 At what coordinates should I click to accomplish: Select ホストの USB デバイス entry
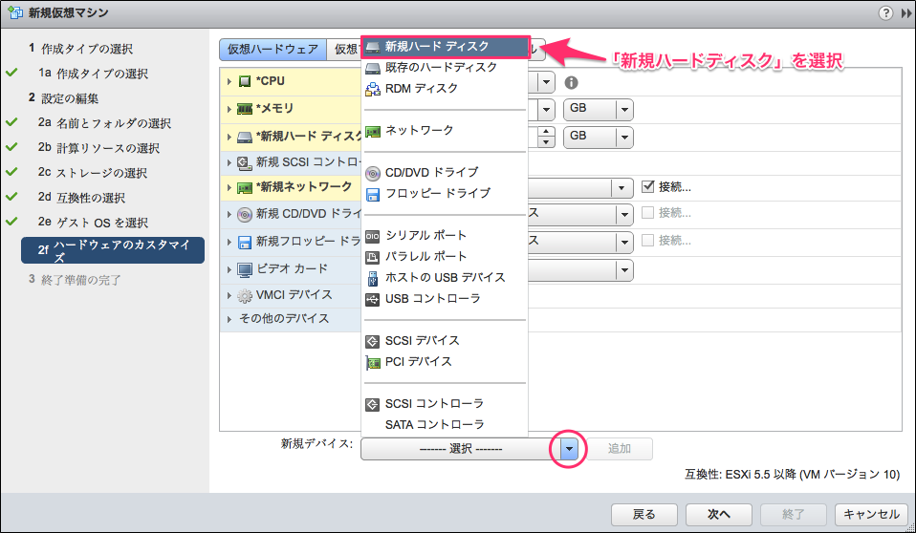tap(445, 277)
